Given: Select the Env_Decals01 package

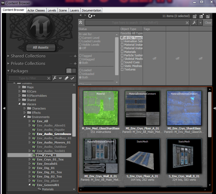Looking at the screenshot, I should pyautogui.click(x=47, y=164).
